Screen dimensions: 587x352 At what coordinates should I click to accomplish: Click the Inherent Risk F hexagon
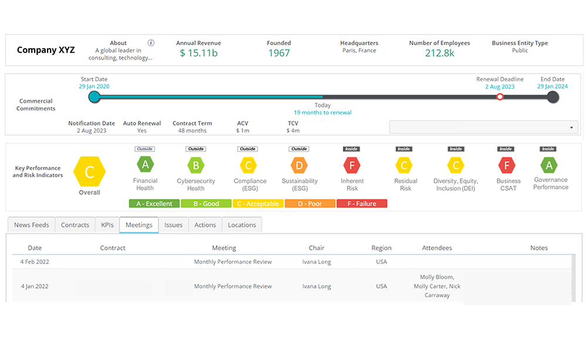tap(351, 165)
